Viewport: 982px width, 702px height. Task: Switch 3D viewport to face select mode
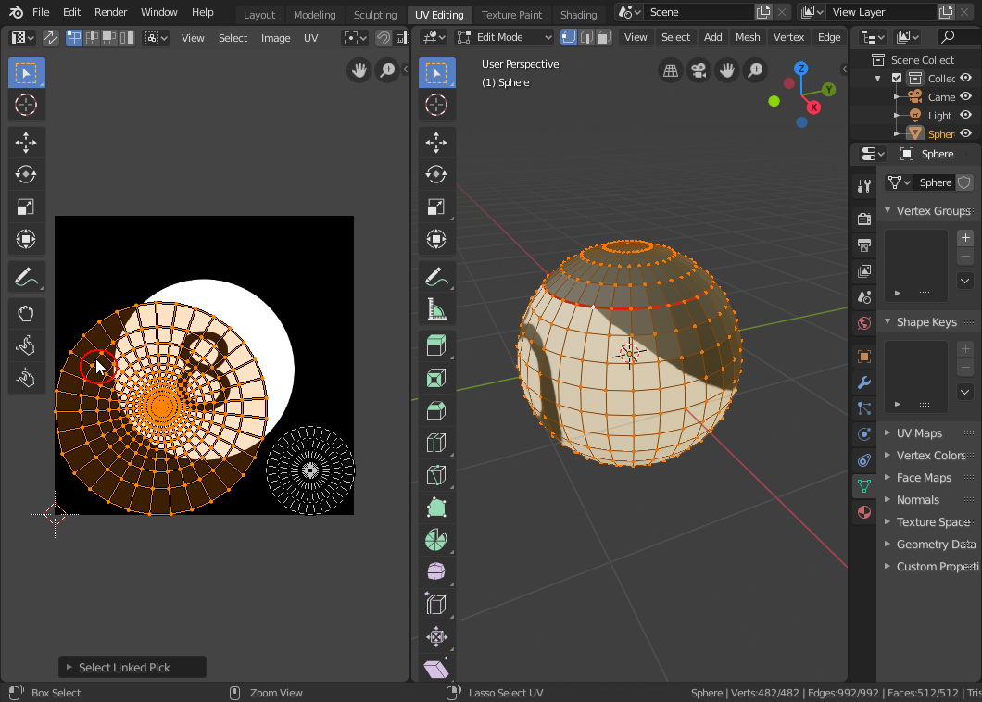click(x=604, y=37)
